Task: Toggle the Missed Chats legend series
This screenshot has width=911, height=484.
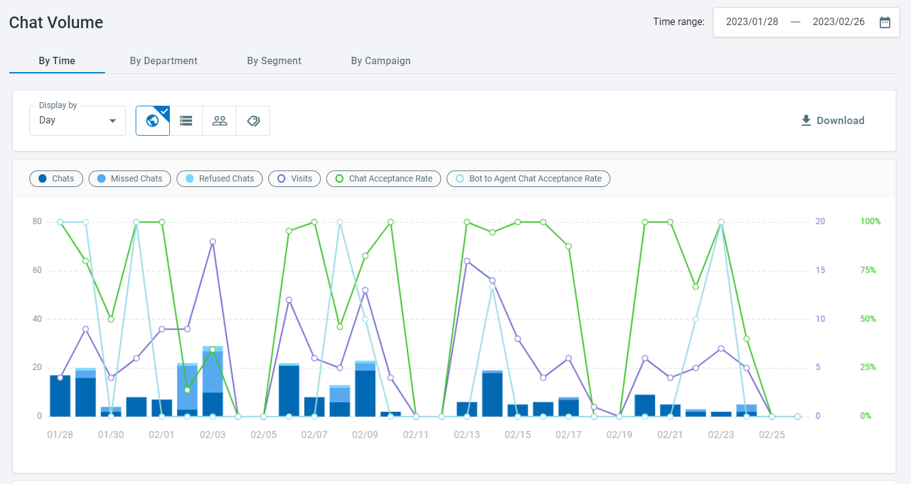Action: [x=130, y=178]
